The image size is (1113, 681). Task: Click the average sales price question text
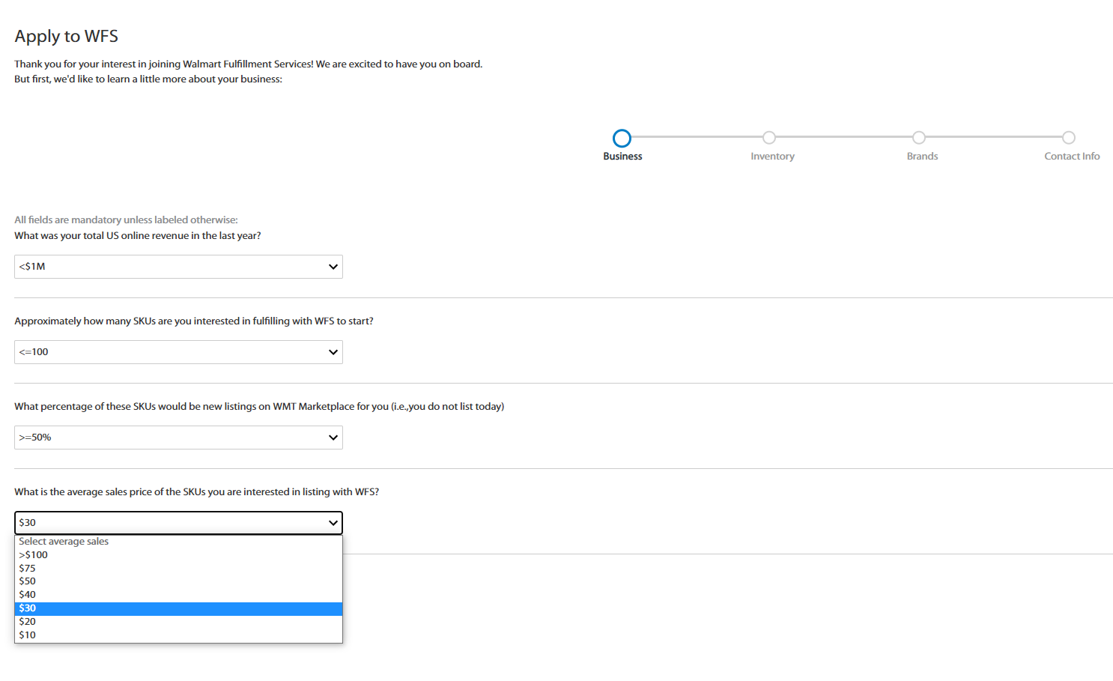196,492
